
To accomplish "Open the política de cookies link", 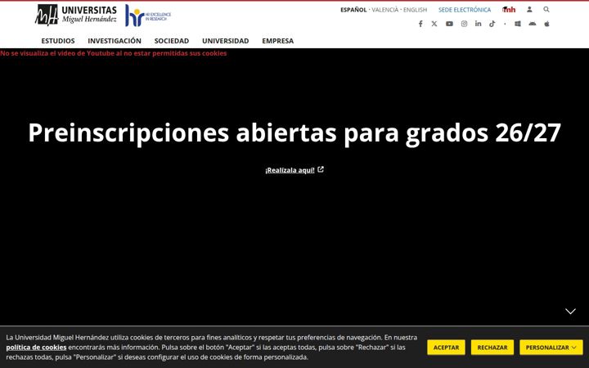I will (x=36, y=348).
